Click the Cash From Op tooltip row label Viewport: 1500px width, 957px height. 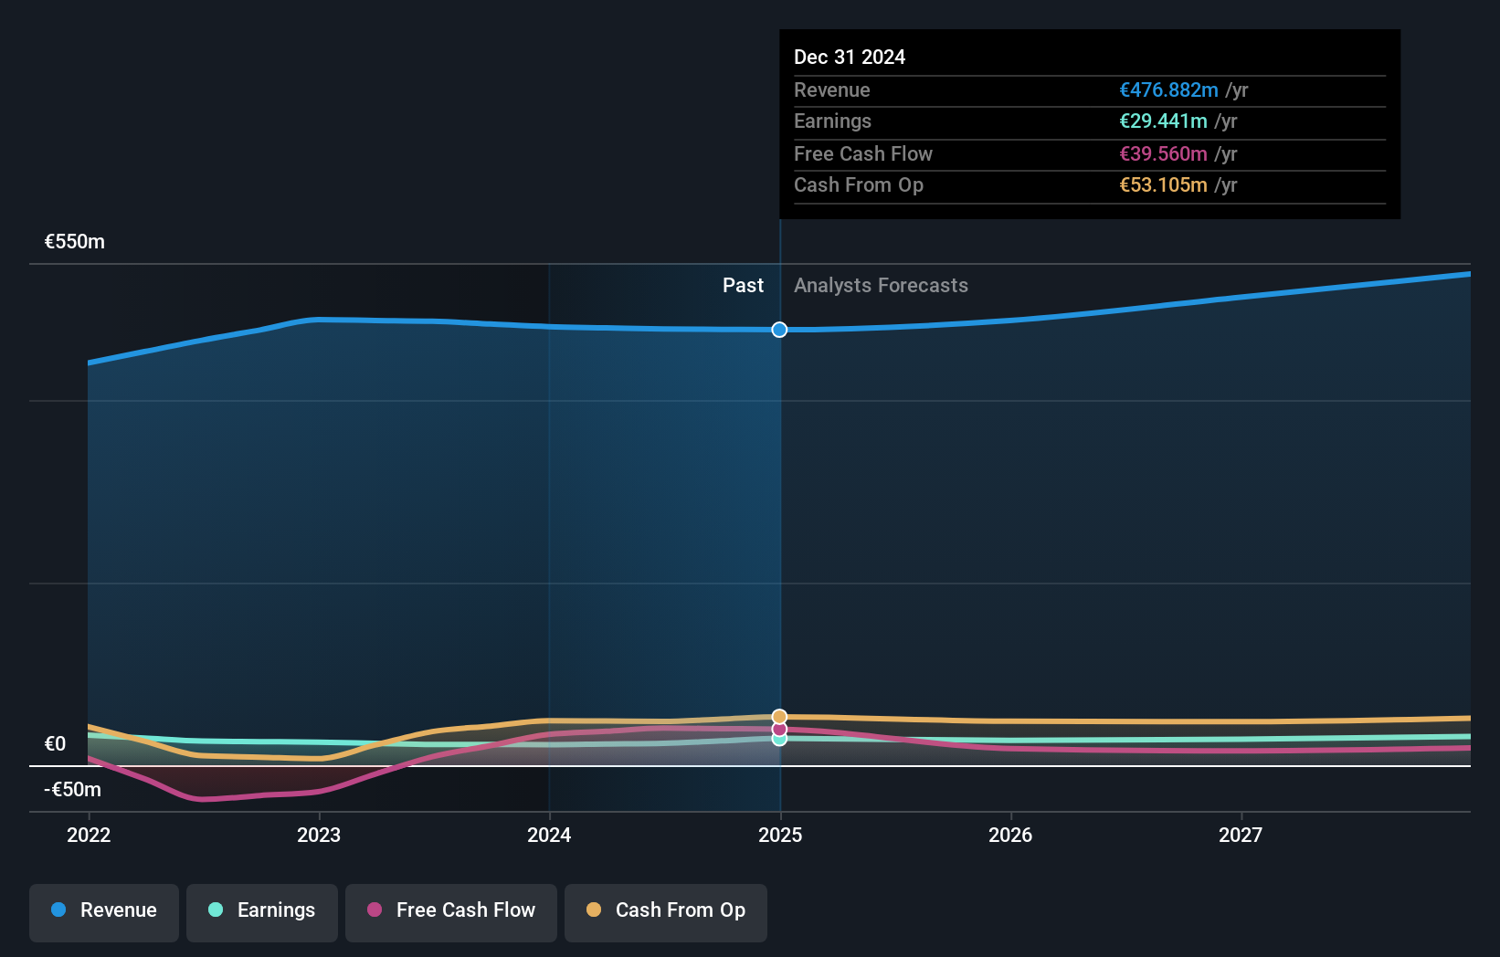859,185
